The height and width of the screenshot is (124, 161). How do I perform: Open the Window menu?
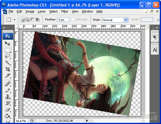coord(88,11)
